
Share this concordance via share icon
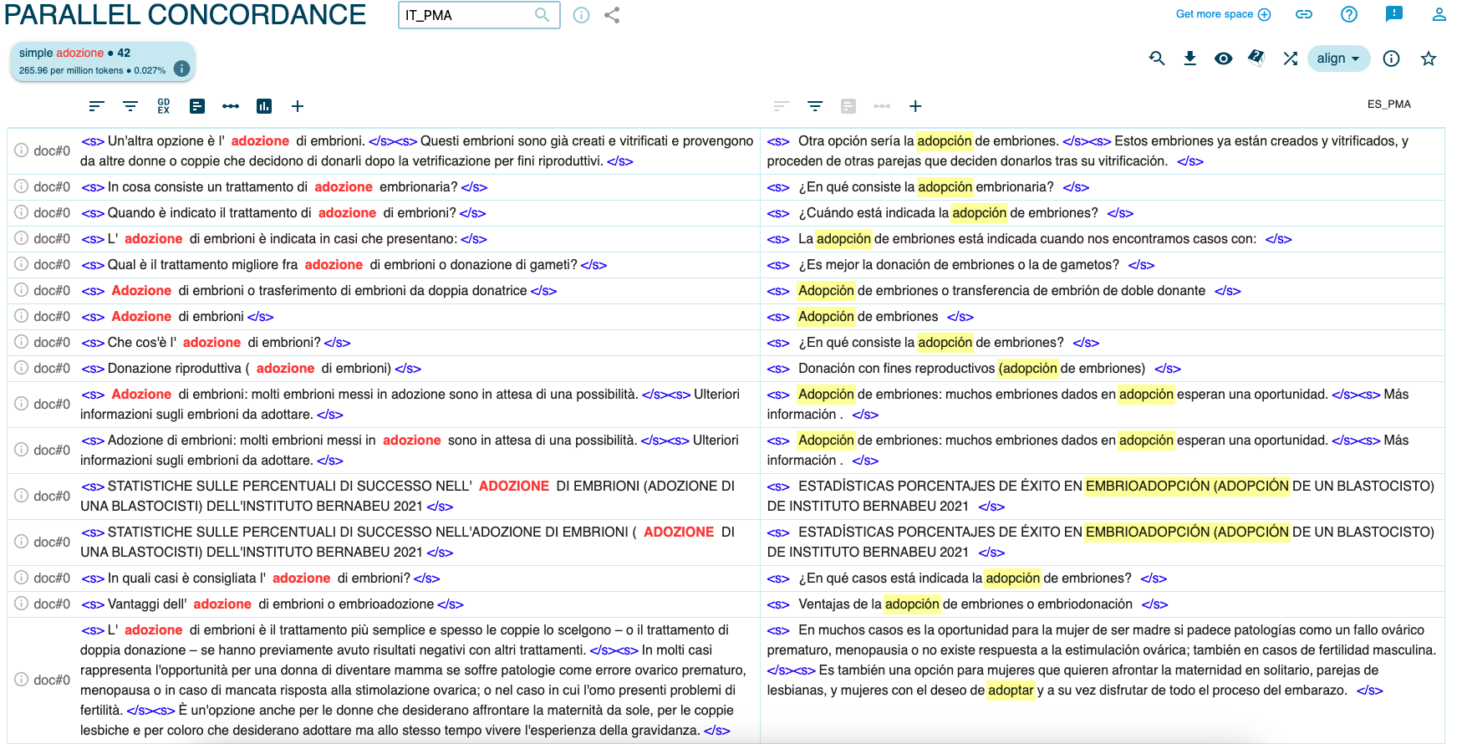pyautogui.click(x=612, y=15)
